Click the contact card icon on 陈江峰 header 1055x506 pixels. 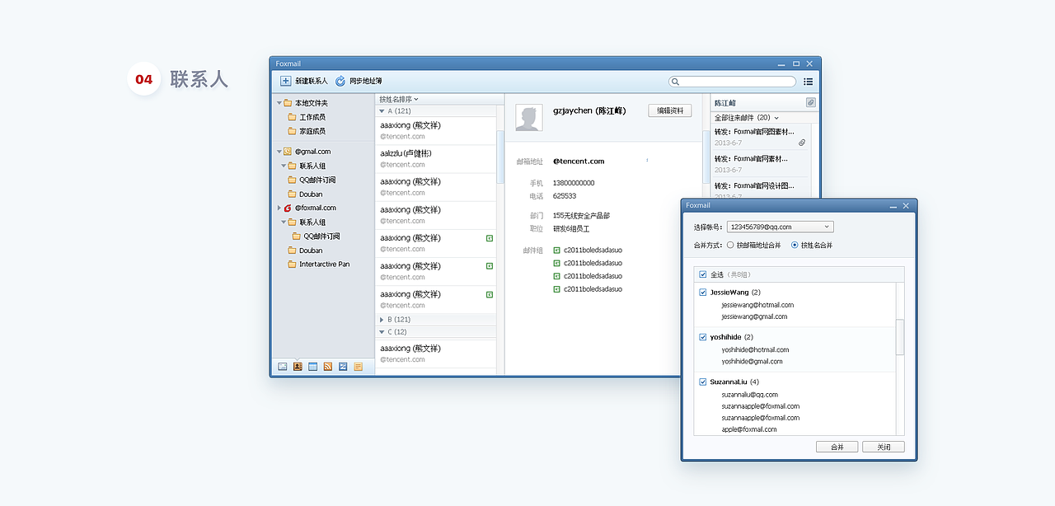pos(810,102)
